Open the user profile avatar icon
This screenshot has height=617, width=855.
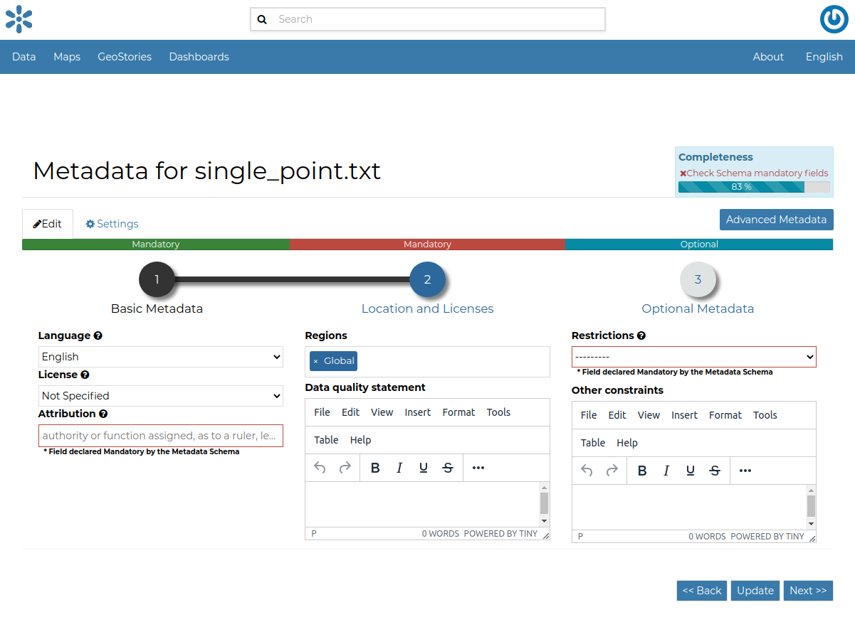(x=834, y=19)
